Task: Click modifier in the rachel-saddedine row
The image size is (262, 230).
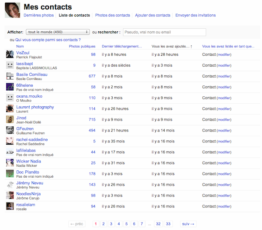Action: tap(224, 141)
